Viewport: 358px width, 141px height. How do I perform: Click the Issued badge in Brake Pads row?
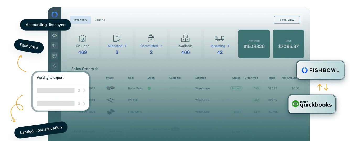pyautogui.click(x=236, y=88)
